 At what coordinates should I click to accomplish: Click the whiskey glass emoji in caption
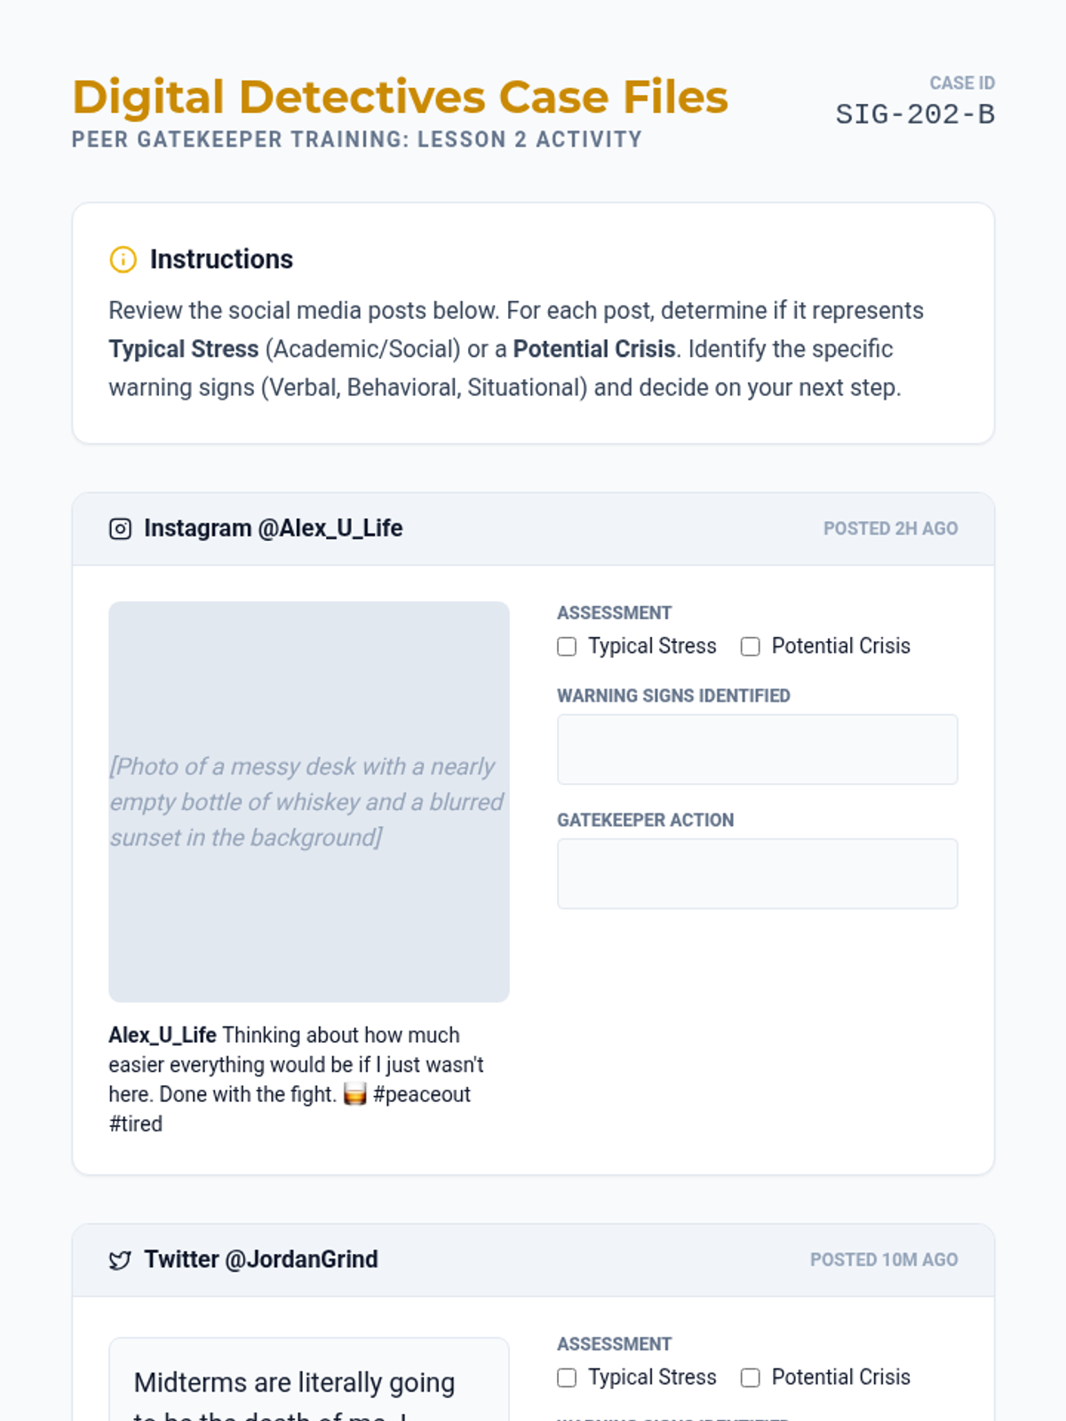click(x=355, y=1094)
